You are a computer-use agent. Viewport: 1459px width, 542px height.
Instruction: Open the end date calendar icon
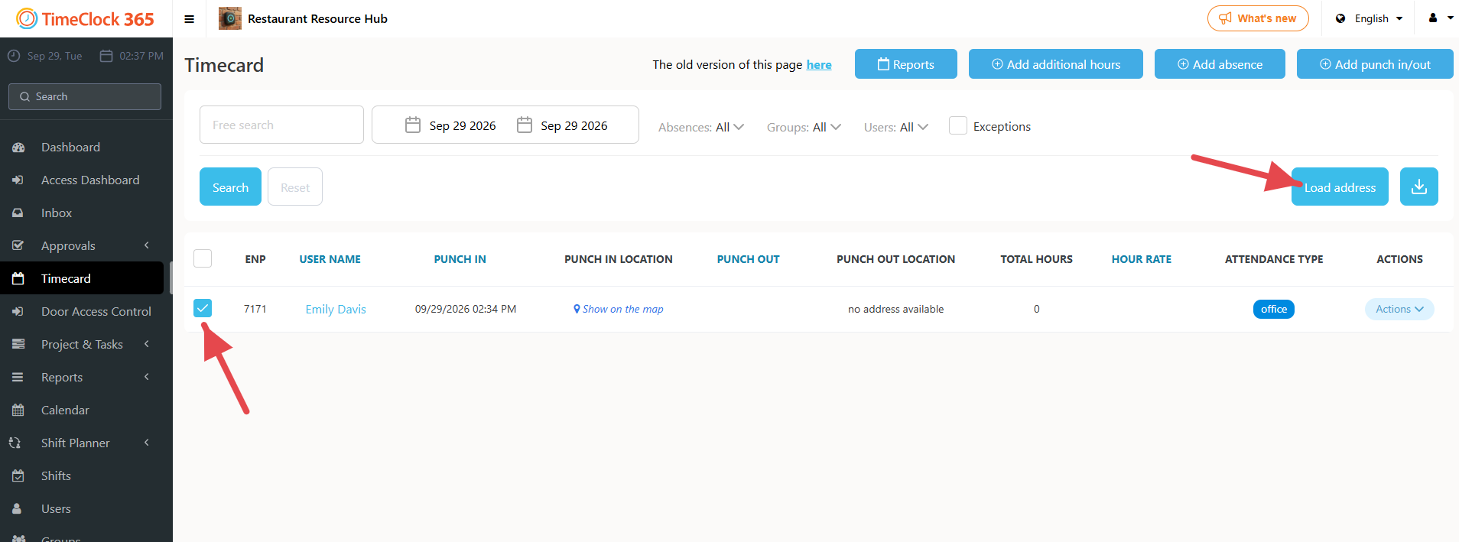point(525,125)
